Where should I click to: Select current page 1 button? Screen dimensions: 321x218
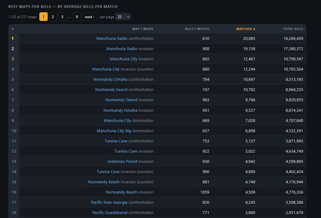(43, 17)
